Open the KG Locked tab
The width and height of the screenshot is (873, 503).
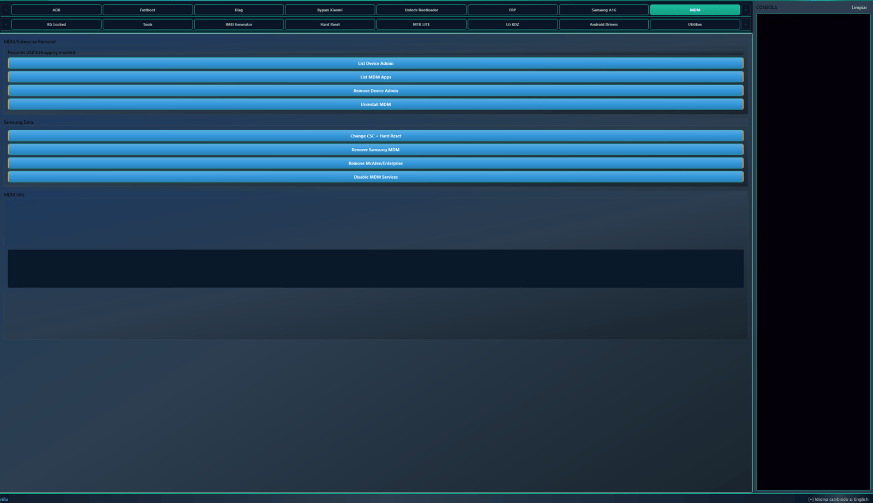pyautogui.click(x=56, y=25)
